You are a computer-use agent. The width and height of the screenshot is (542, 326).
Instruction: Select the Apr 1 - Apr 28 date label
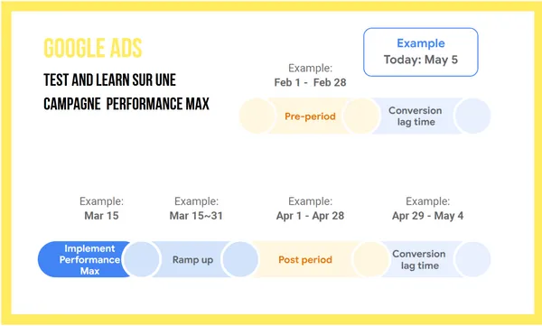coord(310,216)
